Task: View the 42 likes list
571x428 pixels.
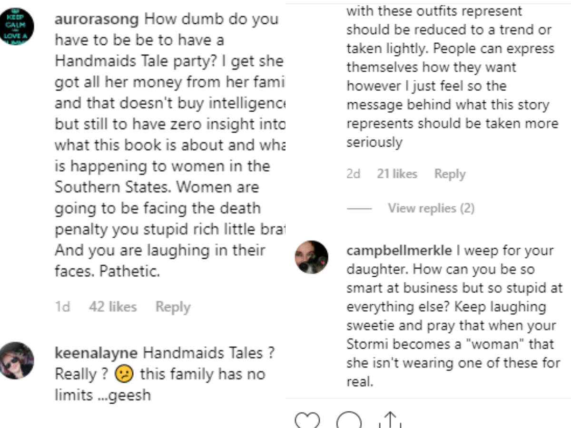Action: pyautogui.click(x=113, y=307)
